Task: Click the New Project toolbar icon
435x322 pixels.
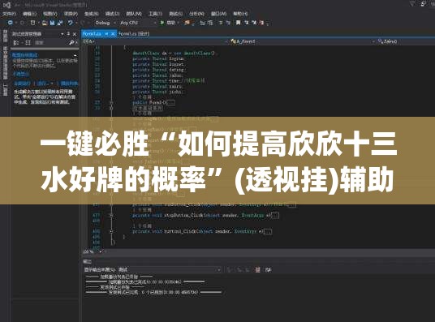Action: (32, 23)
